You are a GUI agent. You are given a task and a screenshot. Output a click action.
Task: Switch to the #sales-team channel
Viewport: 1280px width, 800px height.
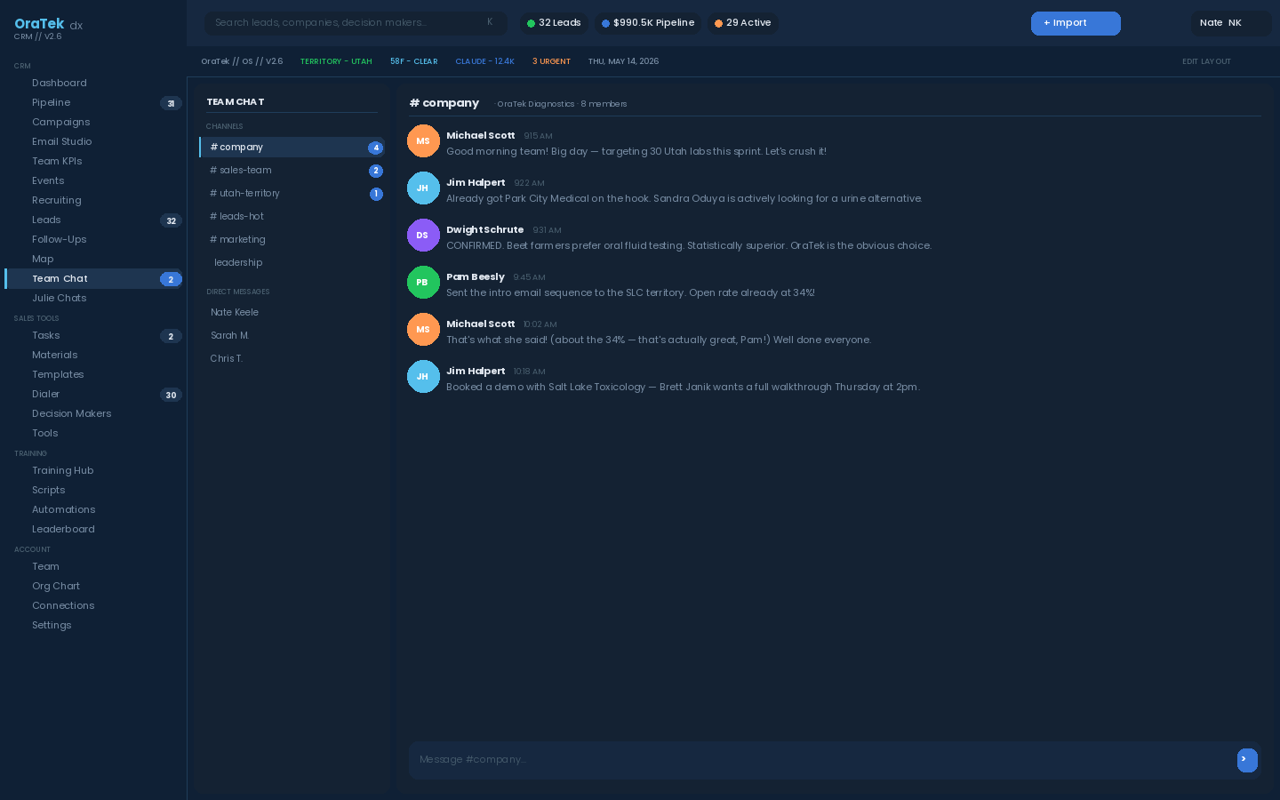click(292, 171)
